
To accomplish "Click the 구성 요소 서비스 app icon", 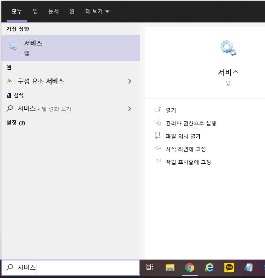I will (x=9, y=81).
